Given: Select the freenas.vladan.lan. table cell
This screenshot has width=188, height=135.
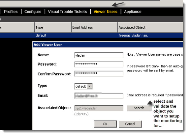Looking at the screenshot, I should [133, 35].
